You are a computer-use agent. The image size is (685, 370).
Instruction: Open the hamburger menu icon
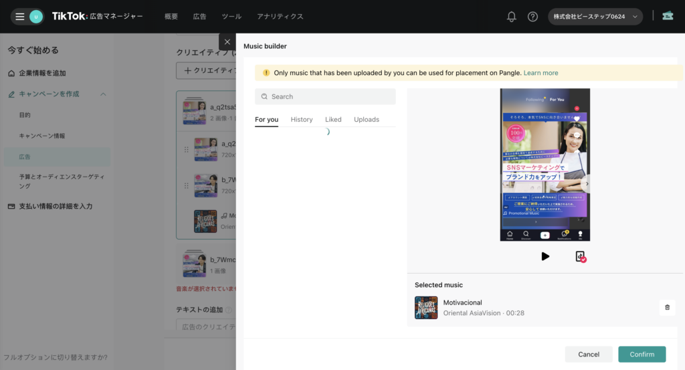click(19, 17)
